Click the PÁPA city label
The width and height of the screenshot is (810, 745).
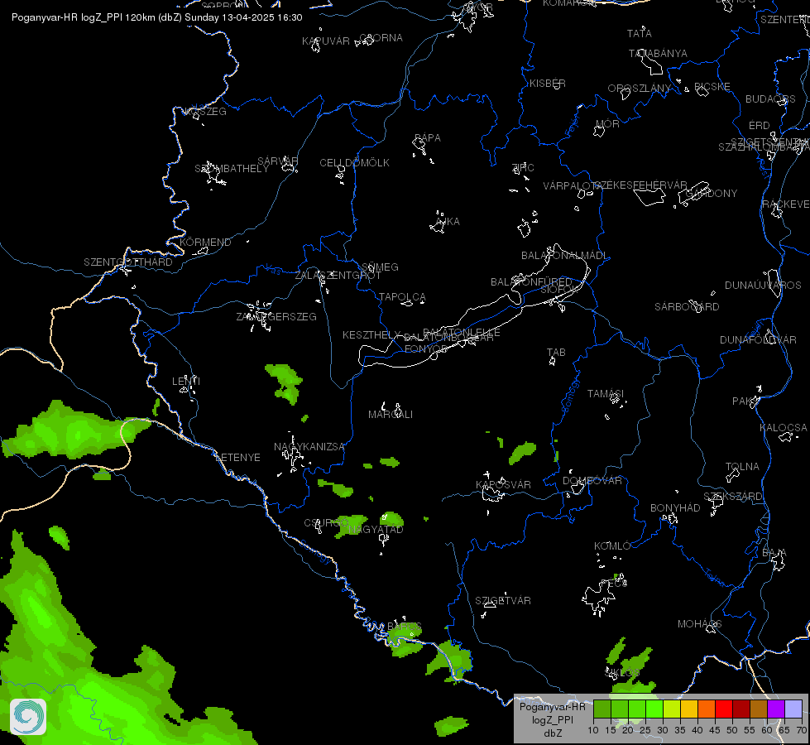[427, 138]
